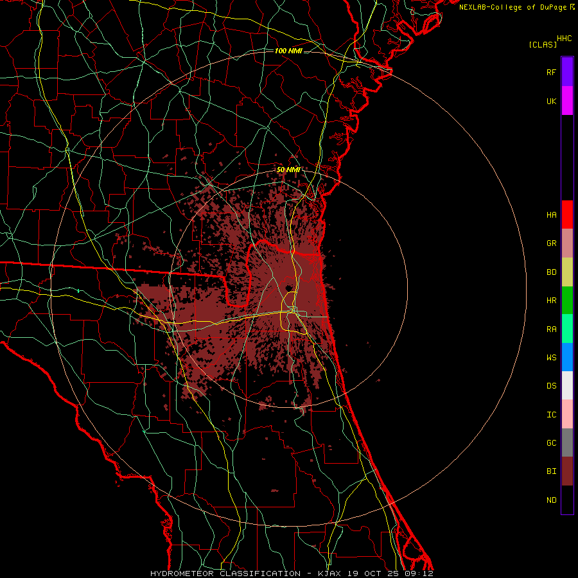Click the RF purple legend swatch
578x578 pixels.
(x=567, y=72)
